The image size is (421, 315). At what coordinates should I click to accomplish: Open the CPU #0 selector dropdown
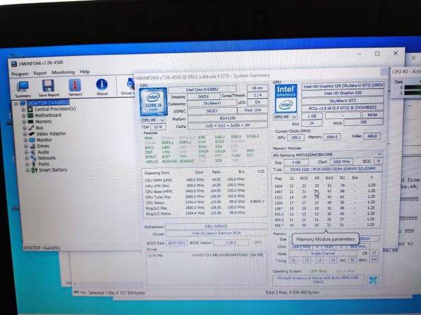[153, 120]
